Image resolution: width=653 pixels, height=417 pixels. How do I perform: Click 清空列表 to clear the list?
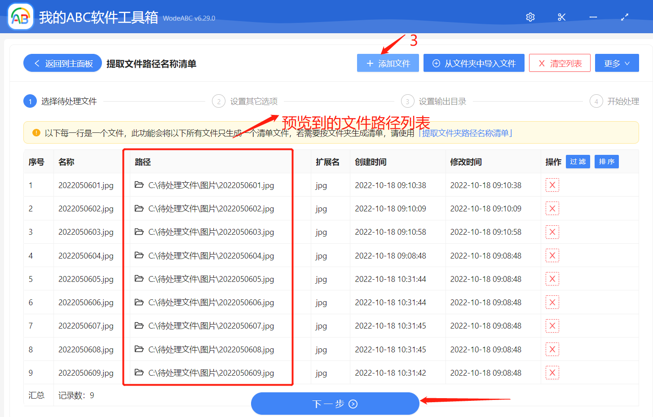coord(560,63)
